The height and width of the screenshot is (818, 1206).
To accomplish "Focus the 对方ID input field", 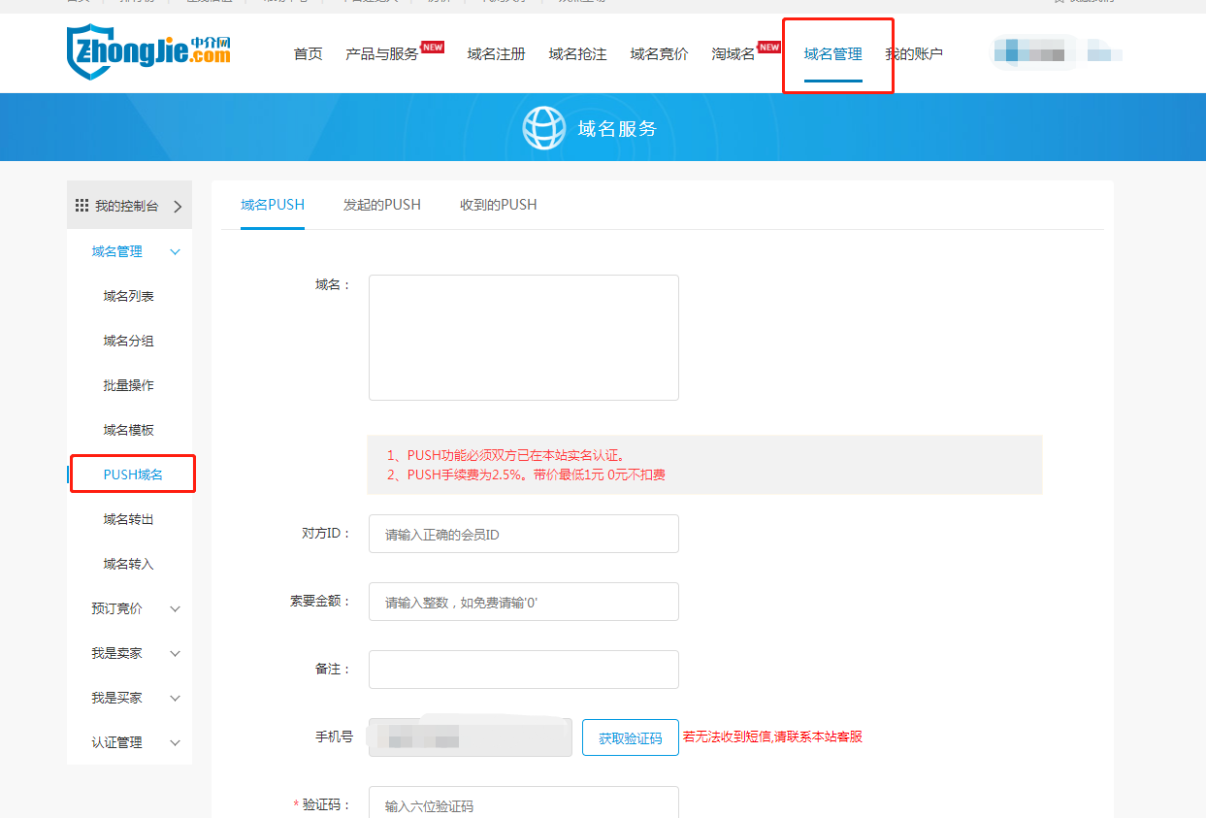I will coord(523,534).
